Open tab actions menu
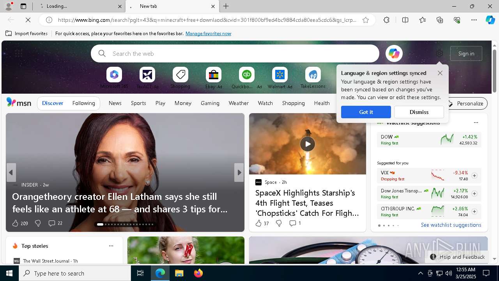 click(x=23, y=6)
